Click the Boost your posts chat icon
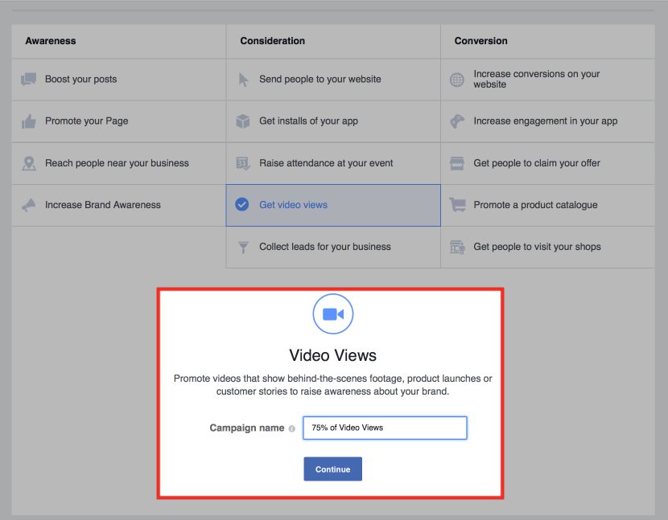 28,79
